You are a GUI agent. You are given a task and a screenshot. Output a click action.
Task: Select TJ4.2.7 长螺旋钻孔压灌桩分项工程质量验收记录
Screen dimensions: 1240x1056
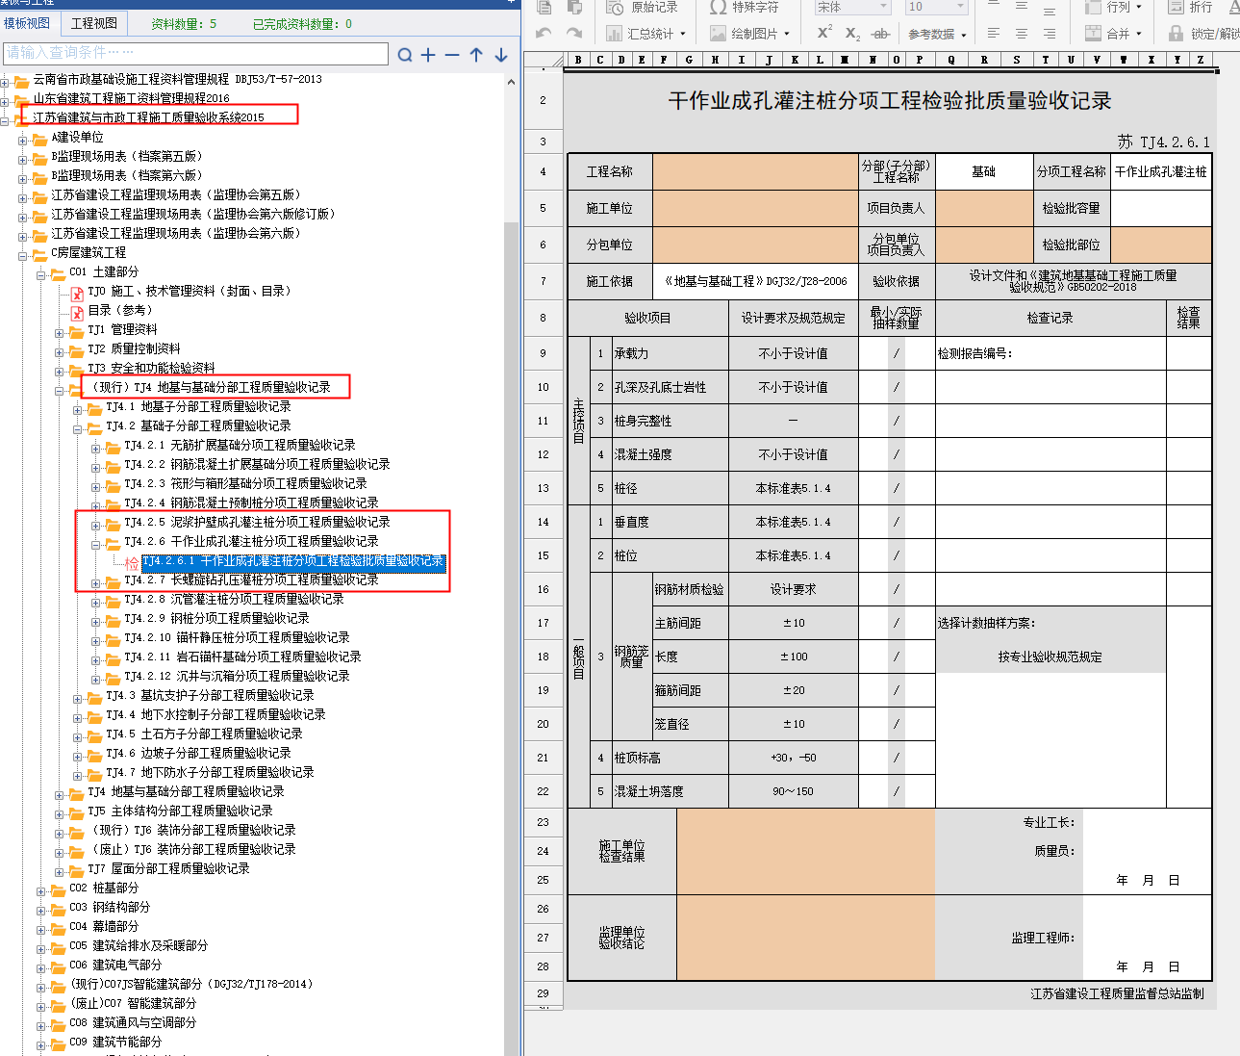tap(251, 580)
